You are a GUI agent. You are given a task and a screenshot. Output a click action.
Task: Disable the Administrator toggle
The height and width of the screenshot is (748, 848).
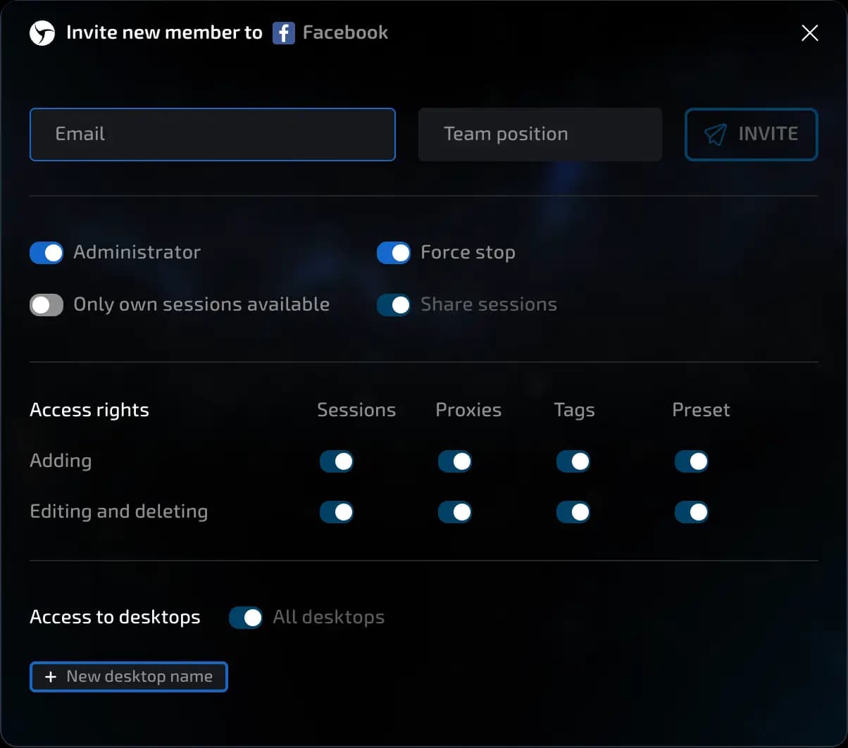pos(46,253)
